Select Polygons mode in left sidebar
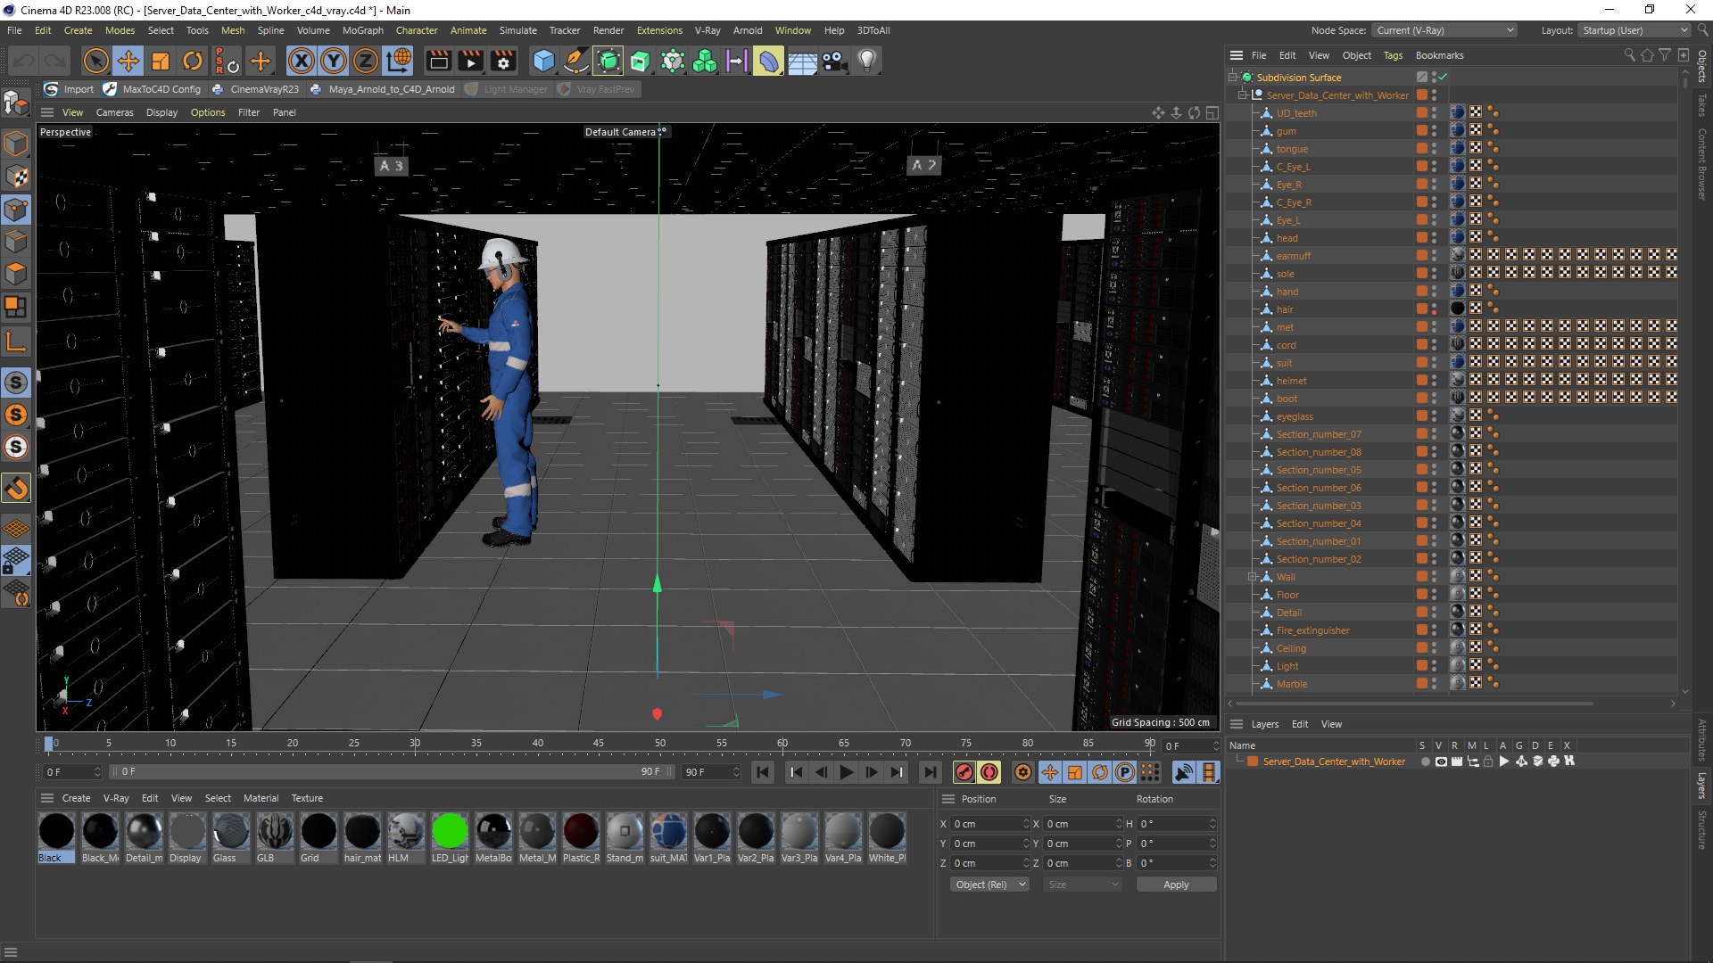 click(16, 273)
